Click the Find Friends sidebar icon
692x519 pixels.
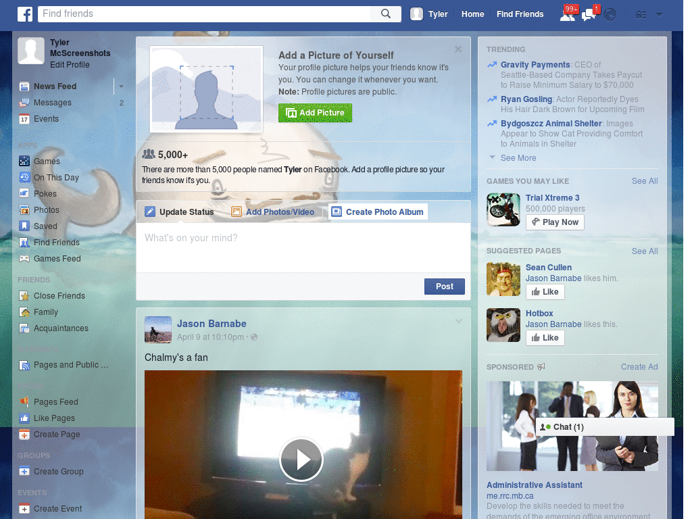pos(24,243)
